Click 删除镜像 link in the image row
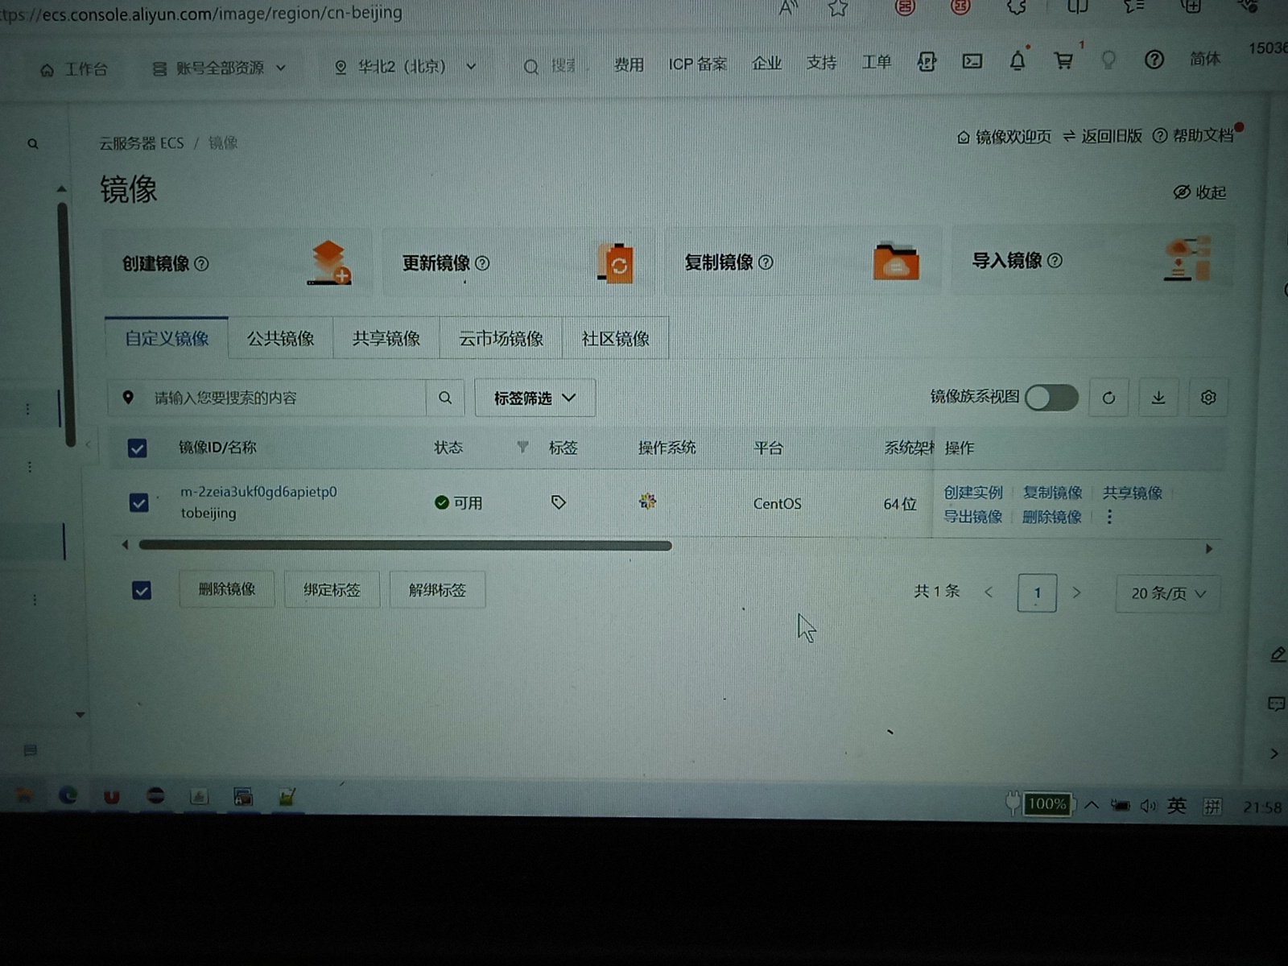1288x966 pixels. [x=1051, y=517]
